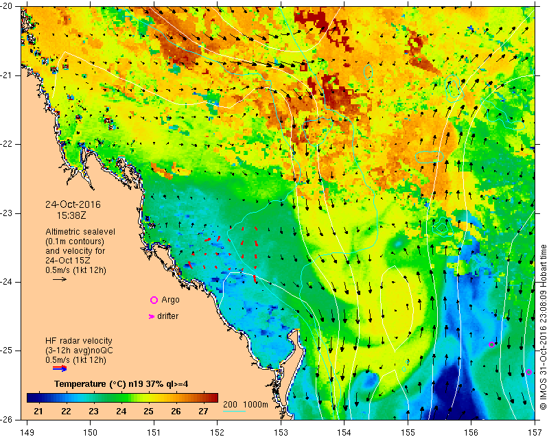Click the HF radar velocity legend text
The image size is (549, 439).
click(79, 341)
